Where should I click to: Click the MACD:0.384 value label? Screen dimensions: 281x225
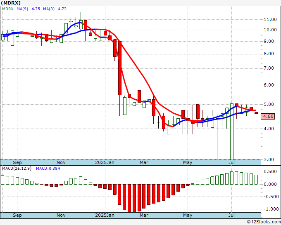pos(48,169)
